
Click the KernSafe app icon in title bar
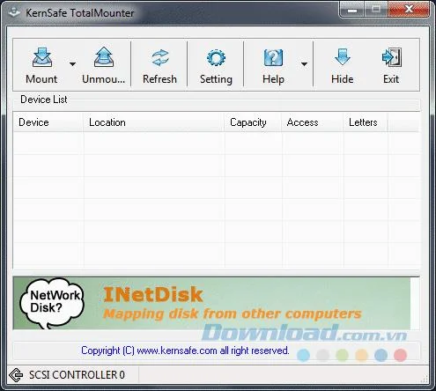14,12
